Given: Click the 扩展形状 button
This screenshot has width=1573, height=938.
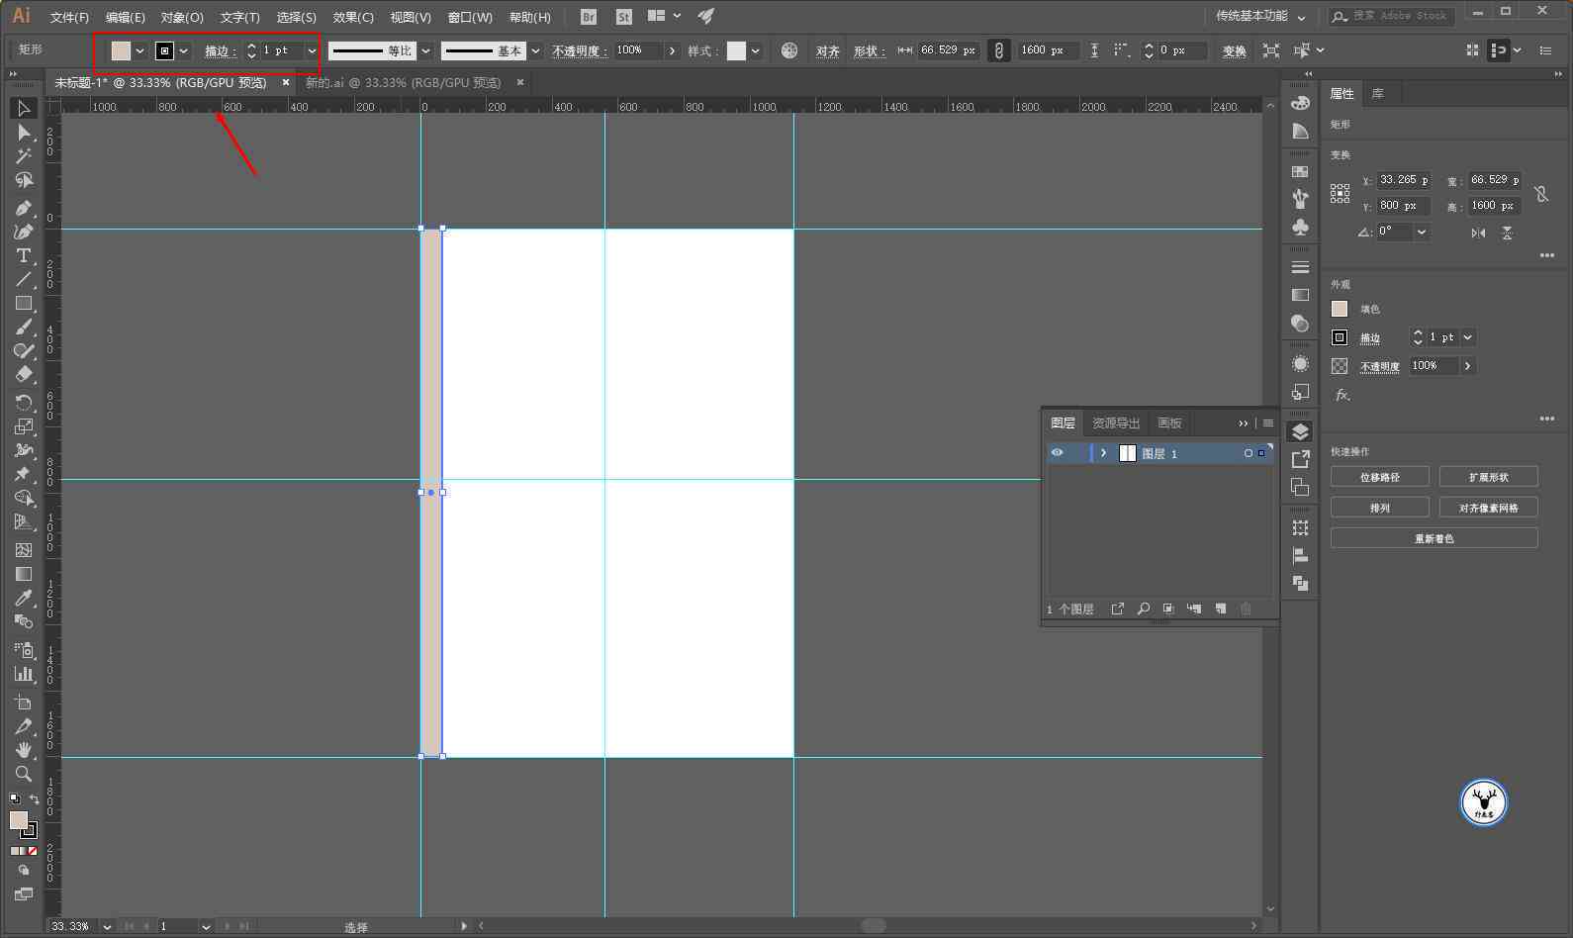Looking at the screenshot, I should tap(1488, 477).
